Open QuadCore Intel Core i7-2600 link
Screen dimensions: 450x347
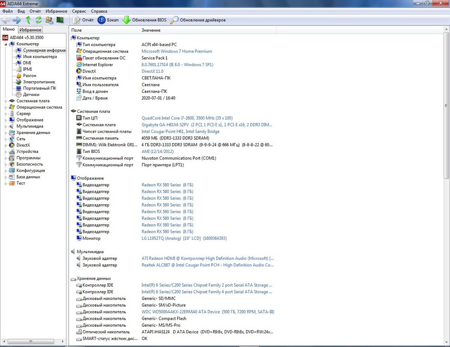[187, 118]
